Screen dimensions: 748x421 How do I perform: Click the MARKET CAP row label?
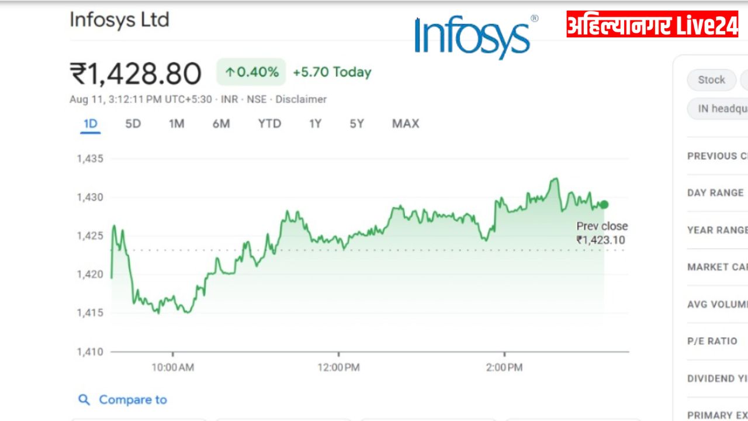(x=718, y=267)
